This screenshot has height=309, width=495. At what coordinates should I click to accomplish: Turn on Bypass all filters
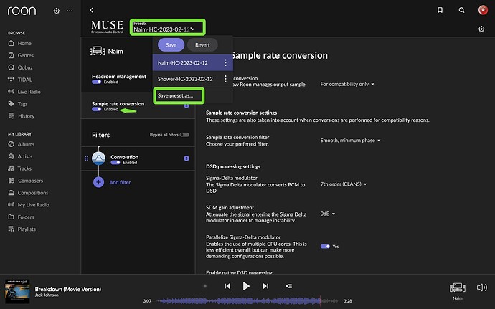(184, 135)
